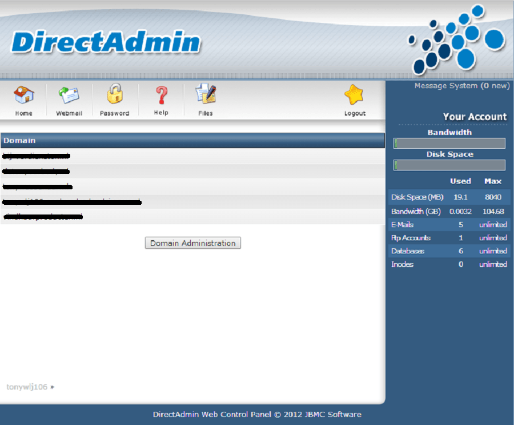514x425 pixels.
Task: Click the Logout label
Action: [355, 113]
